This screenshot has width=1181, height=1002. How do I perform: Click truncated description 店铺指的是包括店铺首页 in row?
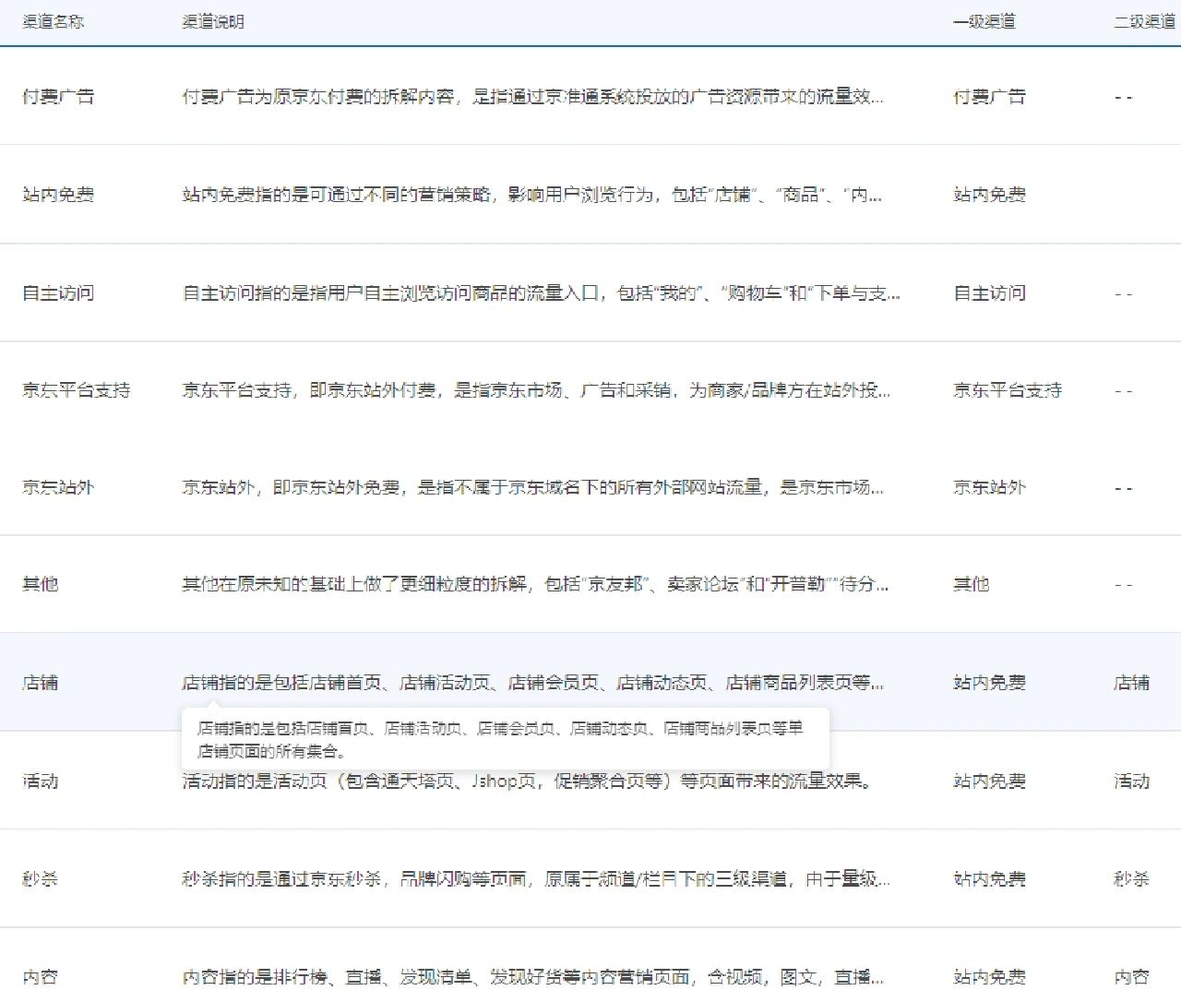532,683
